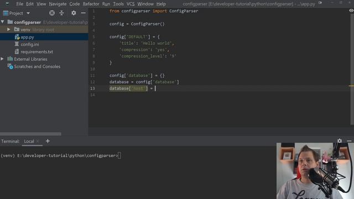
Task: Open the File menu
Action: (x=19, y=4)
